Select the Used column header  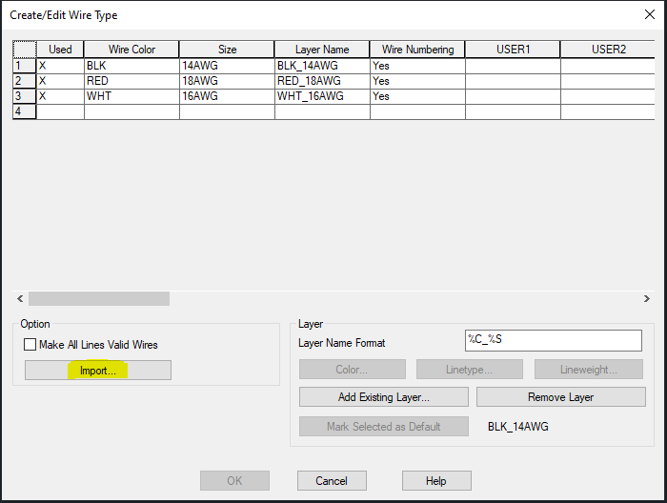coord(60,50)
